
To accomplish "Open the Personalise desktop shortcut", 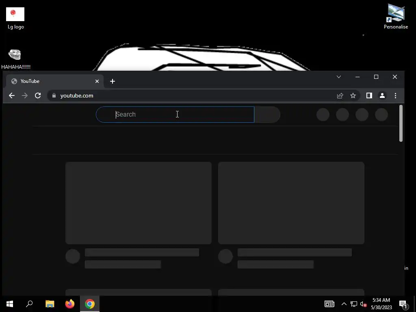I will tap(396, 16).
